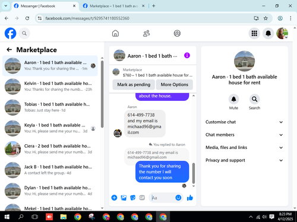Screen dimensions: 297x222
Task: Open the Aaron conversation in the list
Action: [50, 66]
